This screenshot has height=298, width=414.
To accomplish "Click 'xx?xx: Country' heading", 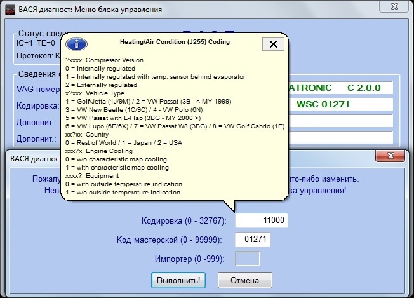I will point(87,135).
